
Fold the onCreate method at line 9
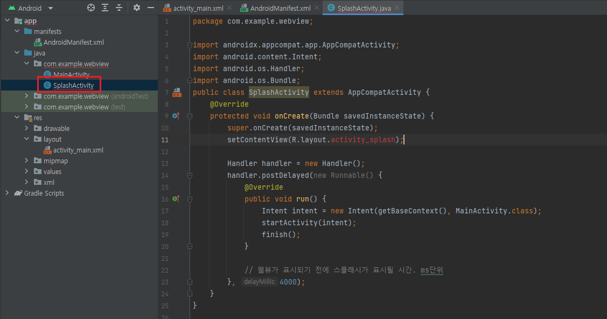190,116
